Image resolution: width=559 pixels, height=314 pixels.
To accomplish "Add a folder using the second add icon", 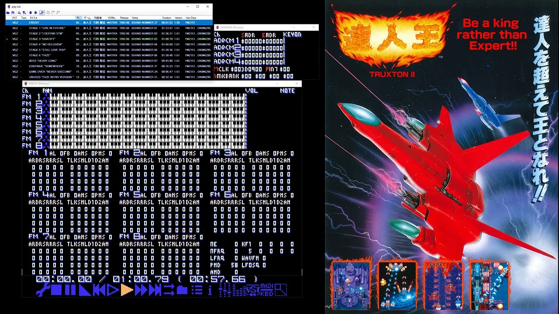I will 24,13.
